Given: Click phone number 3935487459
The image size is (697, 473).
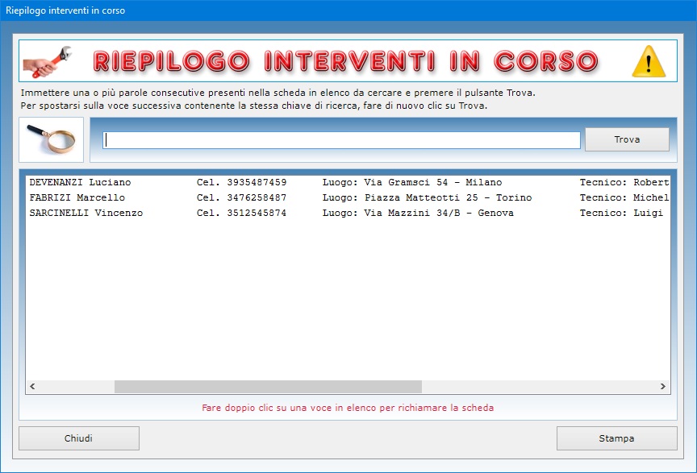Looking at the screenshot, I should (257, 182).
